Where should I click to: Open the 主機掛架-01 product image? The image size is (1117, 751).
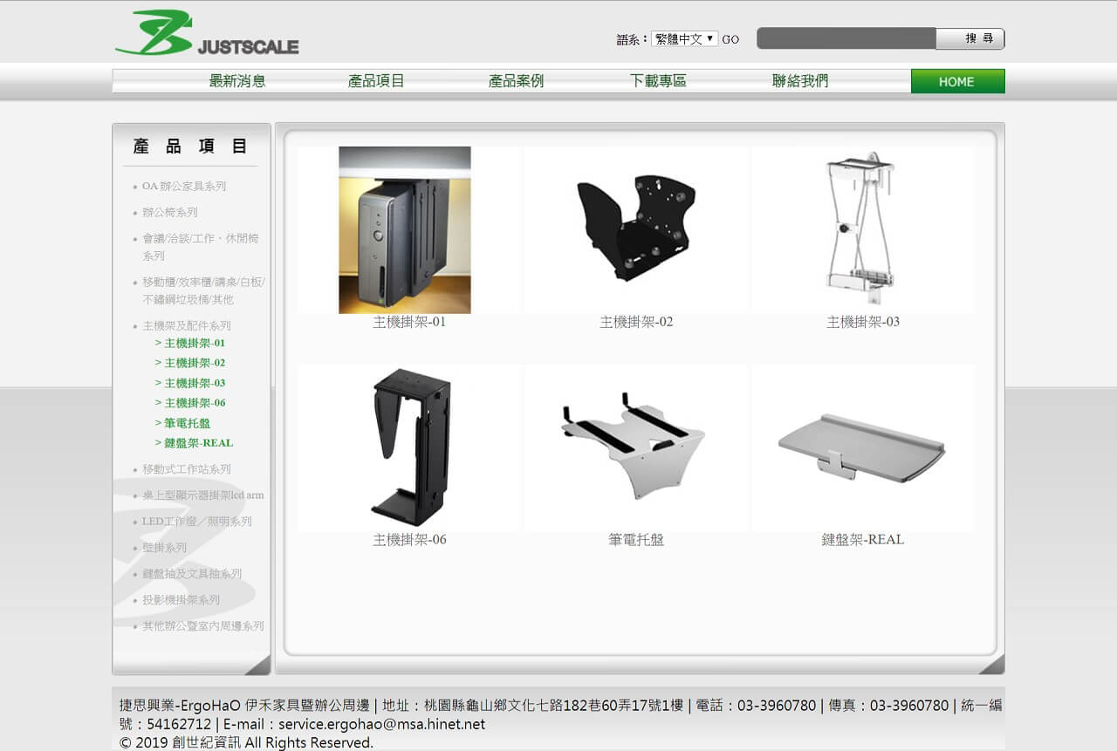tap(405, 229)
